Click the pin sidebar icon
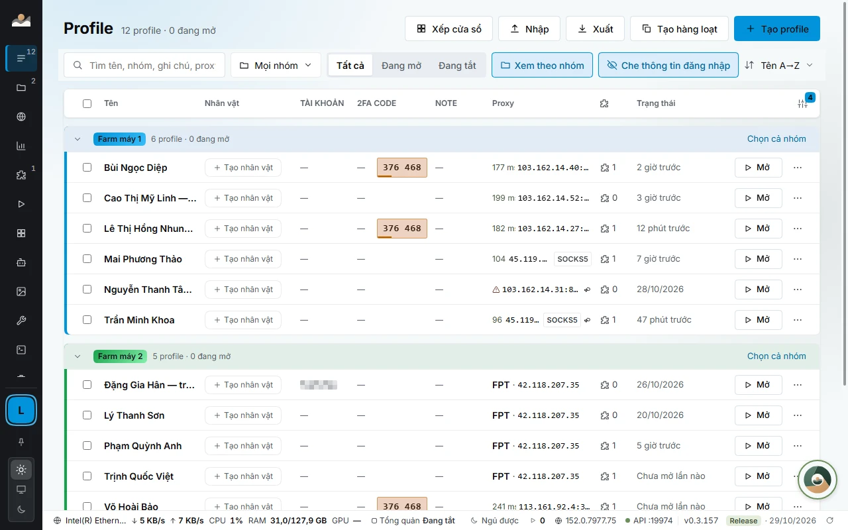Viewport: 848px width, 530px height. click(x=21, y=441)
